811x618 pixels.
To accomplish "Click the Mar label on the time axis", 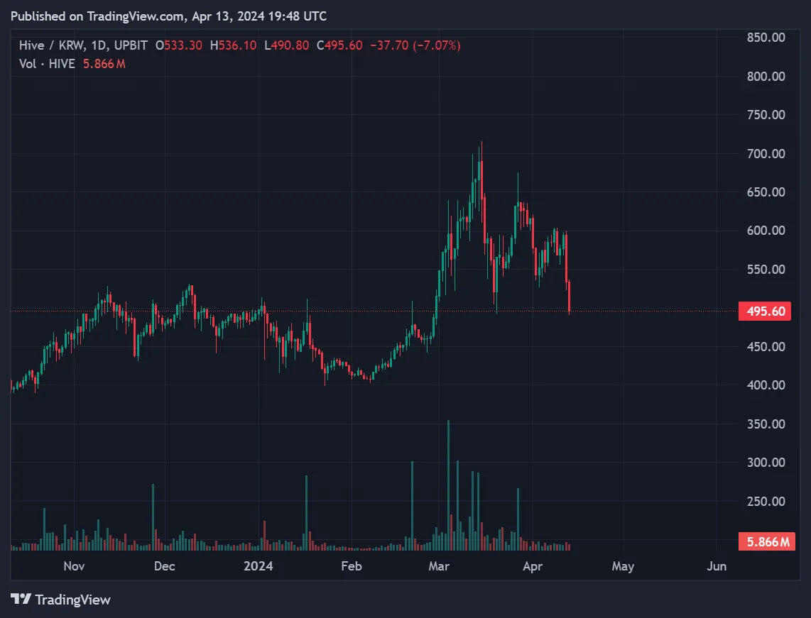I will click(439, 566).
